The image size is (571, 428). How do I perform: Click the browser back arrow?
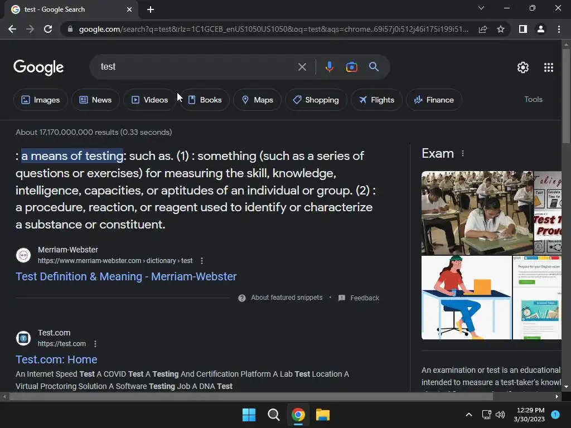click(12, 29)
